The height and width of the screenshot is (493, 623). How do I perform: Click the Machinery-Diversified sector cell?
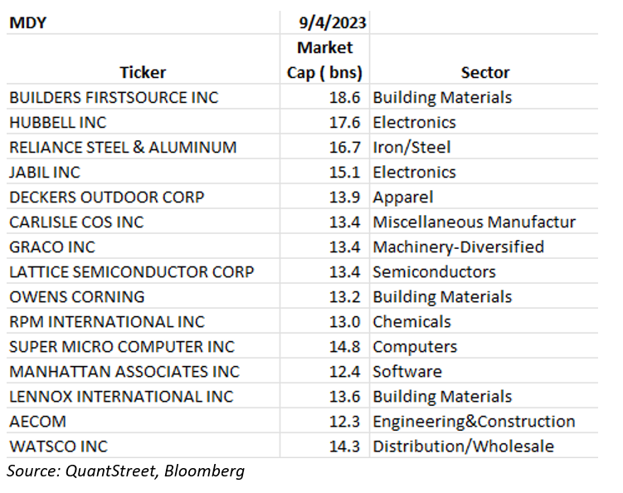point(458,247)
